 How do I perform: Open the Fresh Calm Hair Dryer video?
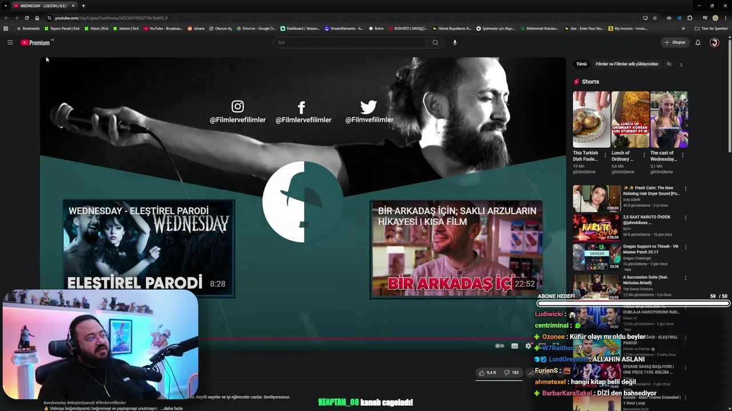tap(596, 198)
